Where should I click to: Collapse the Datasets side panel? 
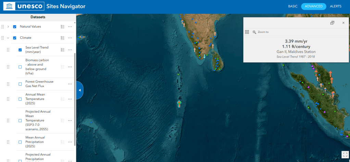79,90
